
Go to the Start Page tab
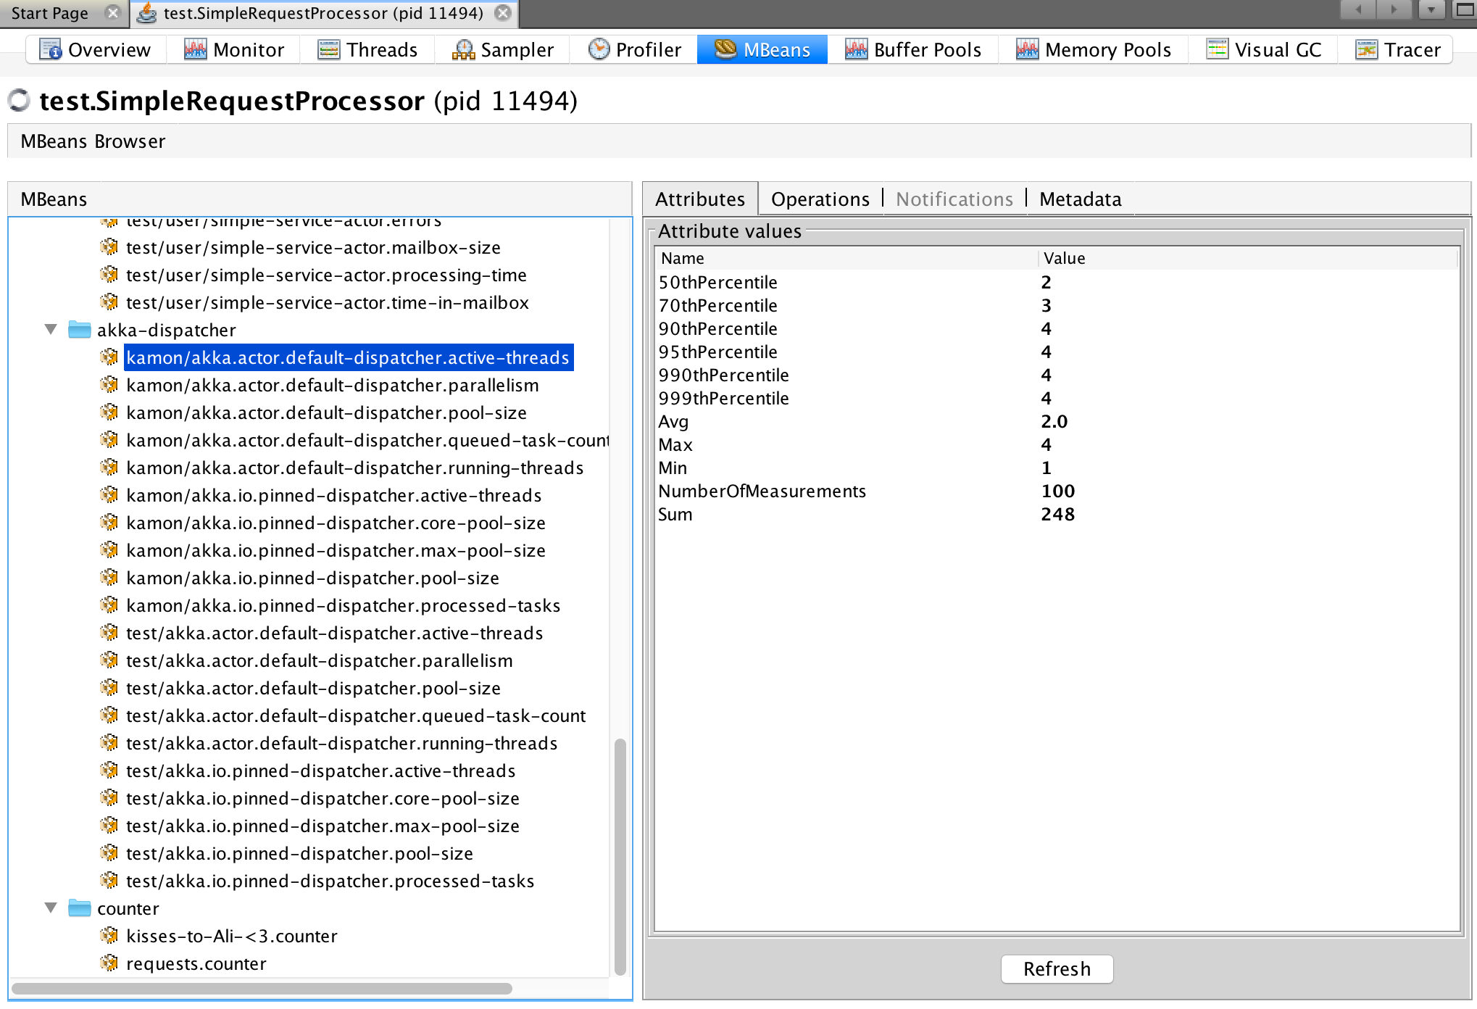(x=49, y=13)
